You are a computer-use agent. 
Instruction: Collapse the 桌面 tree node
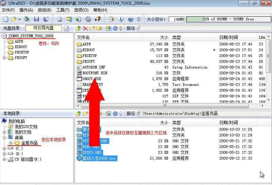pos(4,138)
